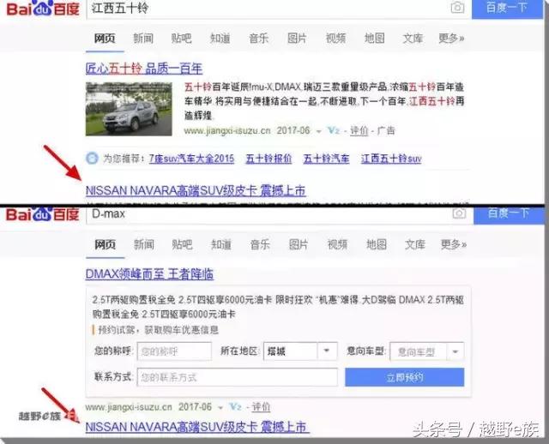The image size is (549, 444).
Task: Click V2 credit badge under DMAX form result
Action: tap(235, 407)
